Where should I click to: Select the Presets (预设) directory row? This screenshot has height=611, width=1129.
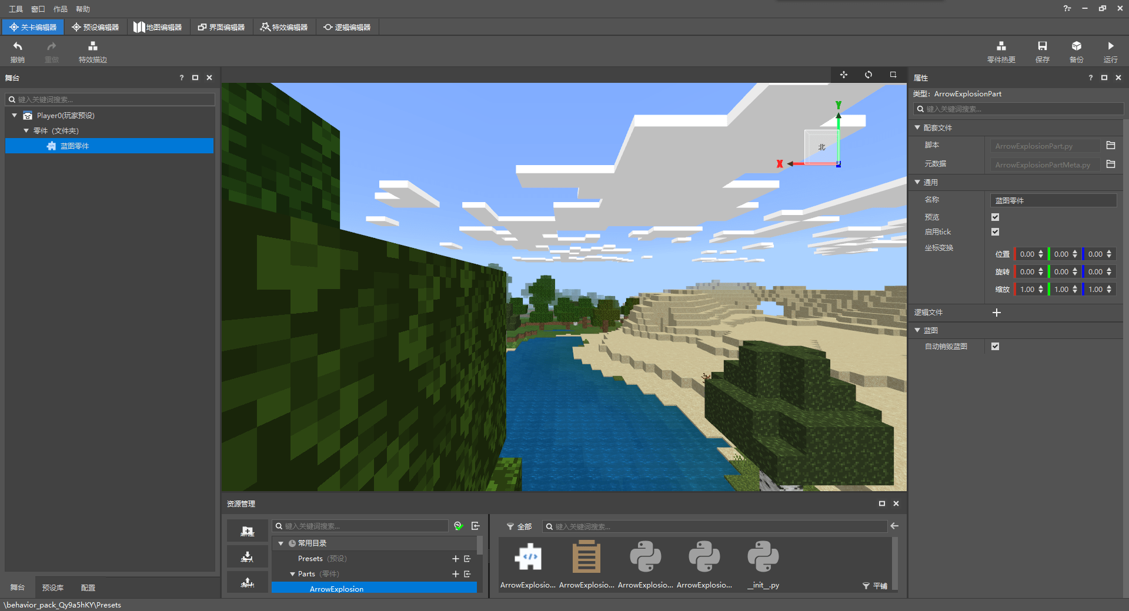(374, 559)
